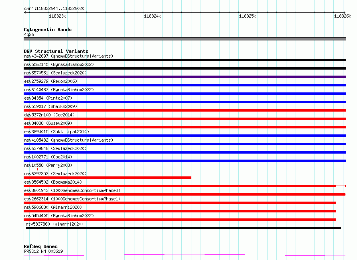Open the Cytogenetic Bands track title

[x=48, y=30]
